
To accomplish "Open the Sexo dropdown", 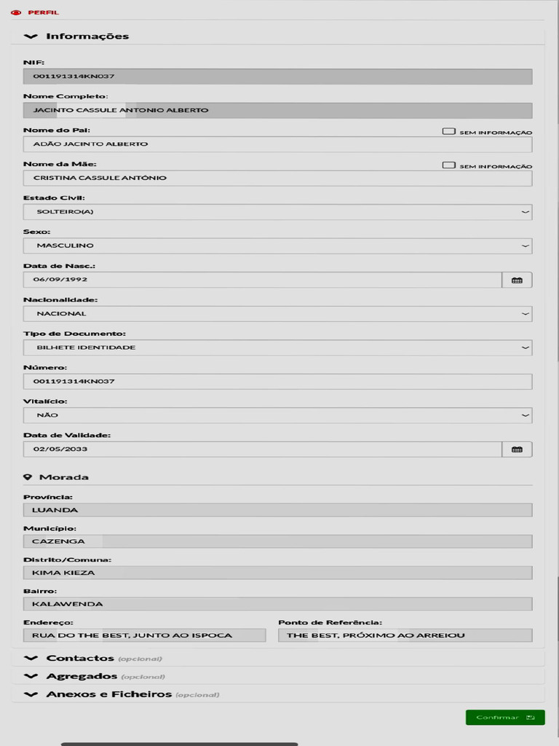I will click(x=277, y=246).
